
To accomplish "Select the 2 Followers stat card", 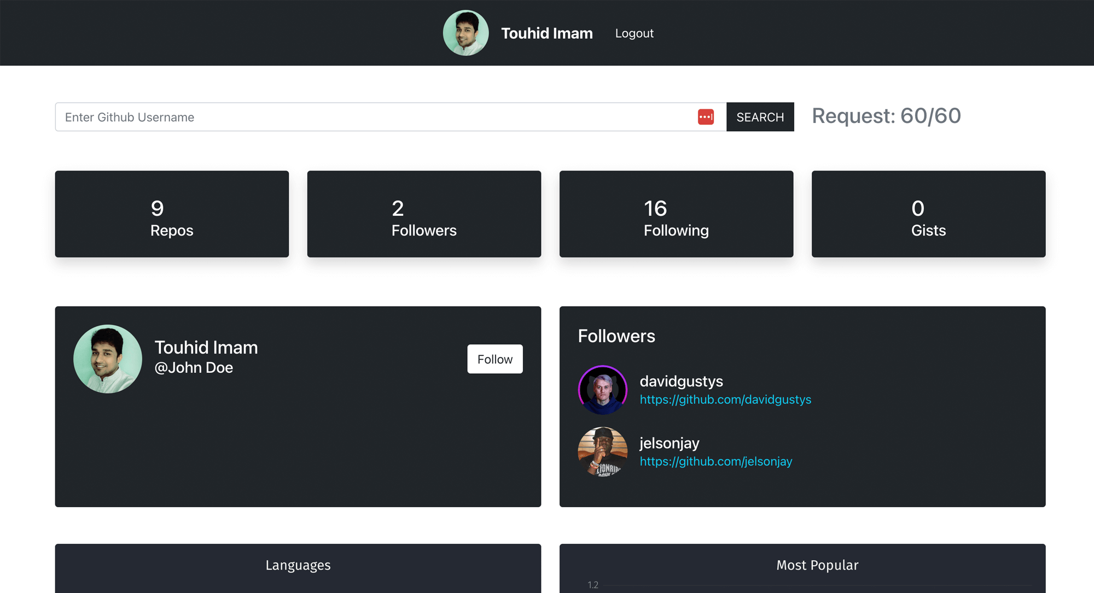I will click(424, 214).
